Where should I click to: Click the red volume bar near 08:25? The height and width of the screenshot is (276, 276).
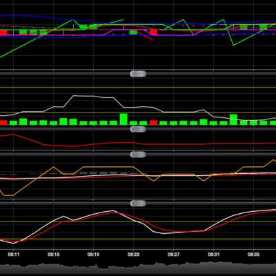(153, 123)
